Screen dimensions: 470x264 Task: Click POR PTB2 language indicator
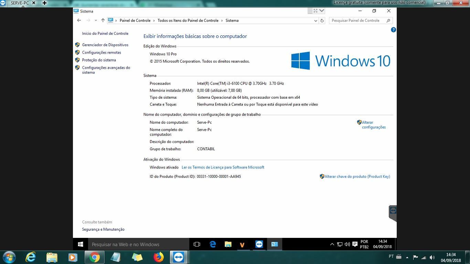pyautogui.click(x=364, y=244)
